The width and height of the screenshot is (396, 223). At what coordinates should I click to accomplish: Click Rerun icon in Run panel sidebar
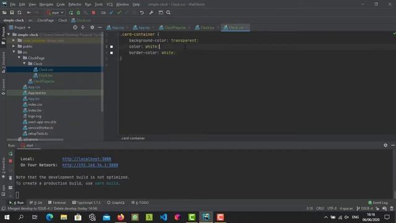[11, 154]
